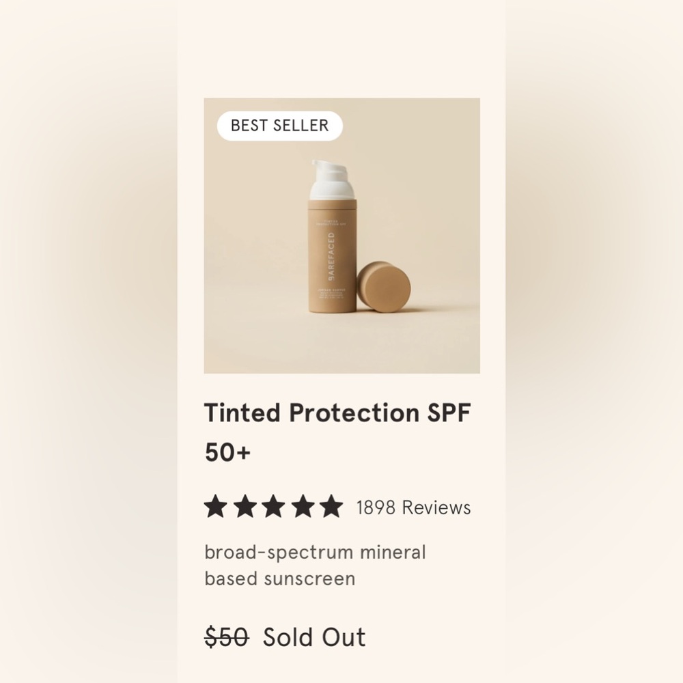
Task: Click the crossed-out $50 price
Action: pos(225,637)
